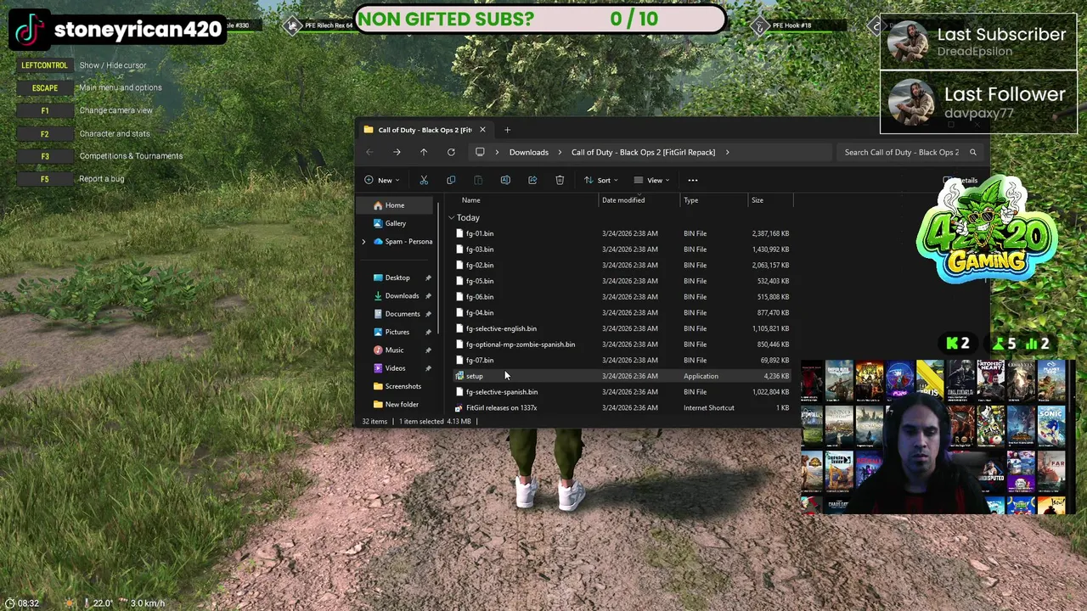Viewport: 1087px width, 611px height.
Task: Click Downloads breadcrumb in address bar
Action: click(529, 152)
